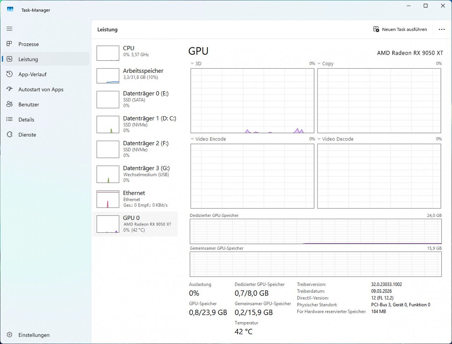452x344 pixels.
Task: Open the Dienste services icon
Action: click(x=10, y=135)
